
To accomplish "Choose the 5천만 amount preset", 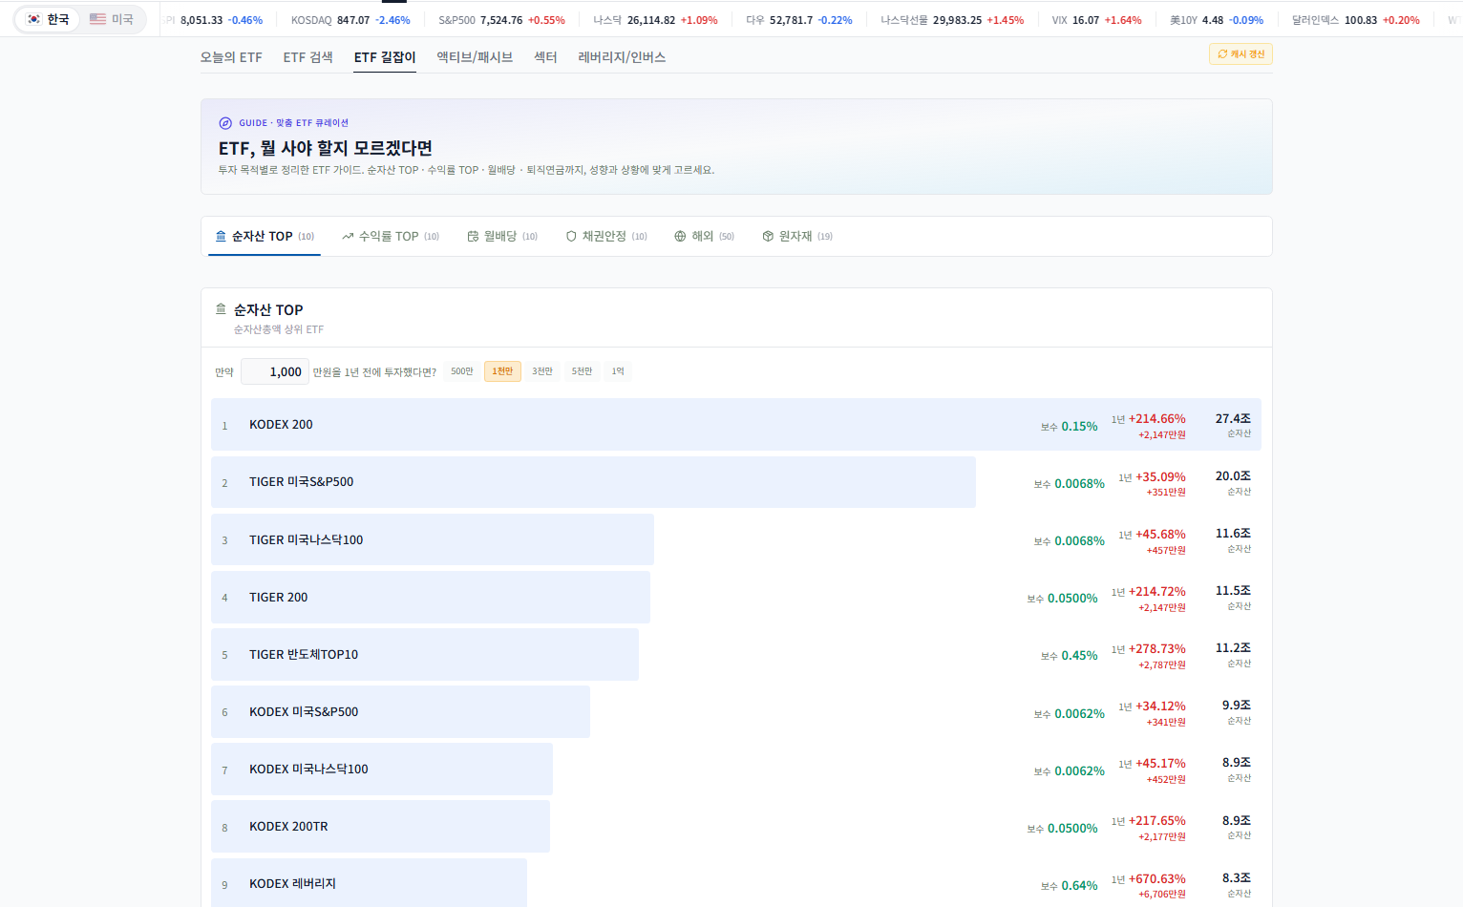I will coord(582,371).
